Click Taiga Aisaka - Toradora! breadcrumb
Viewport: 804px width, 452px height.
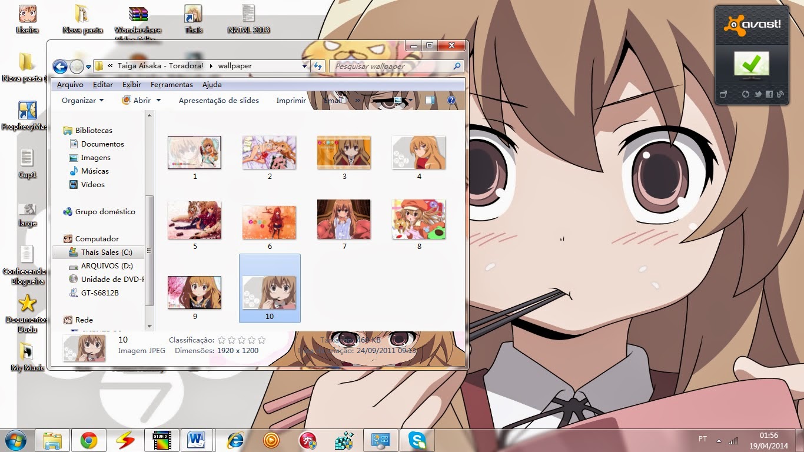click(161, 66)
